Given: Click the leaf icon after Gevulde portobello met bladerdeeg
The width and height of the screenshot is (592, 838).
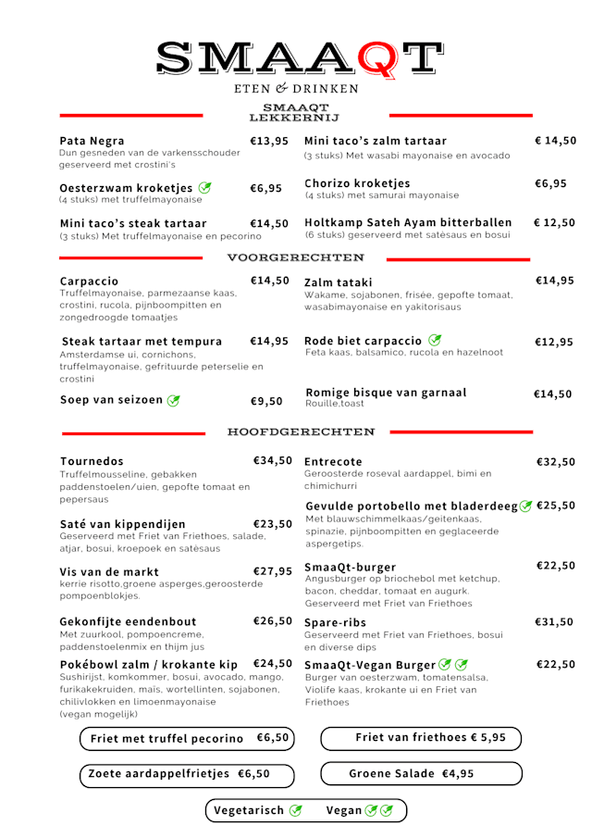Looking at the screenshot, I should (526, 506).
